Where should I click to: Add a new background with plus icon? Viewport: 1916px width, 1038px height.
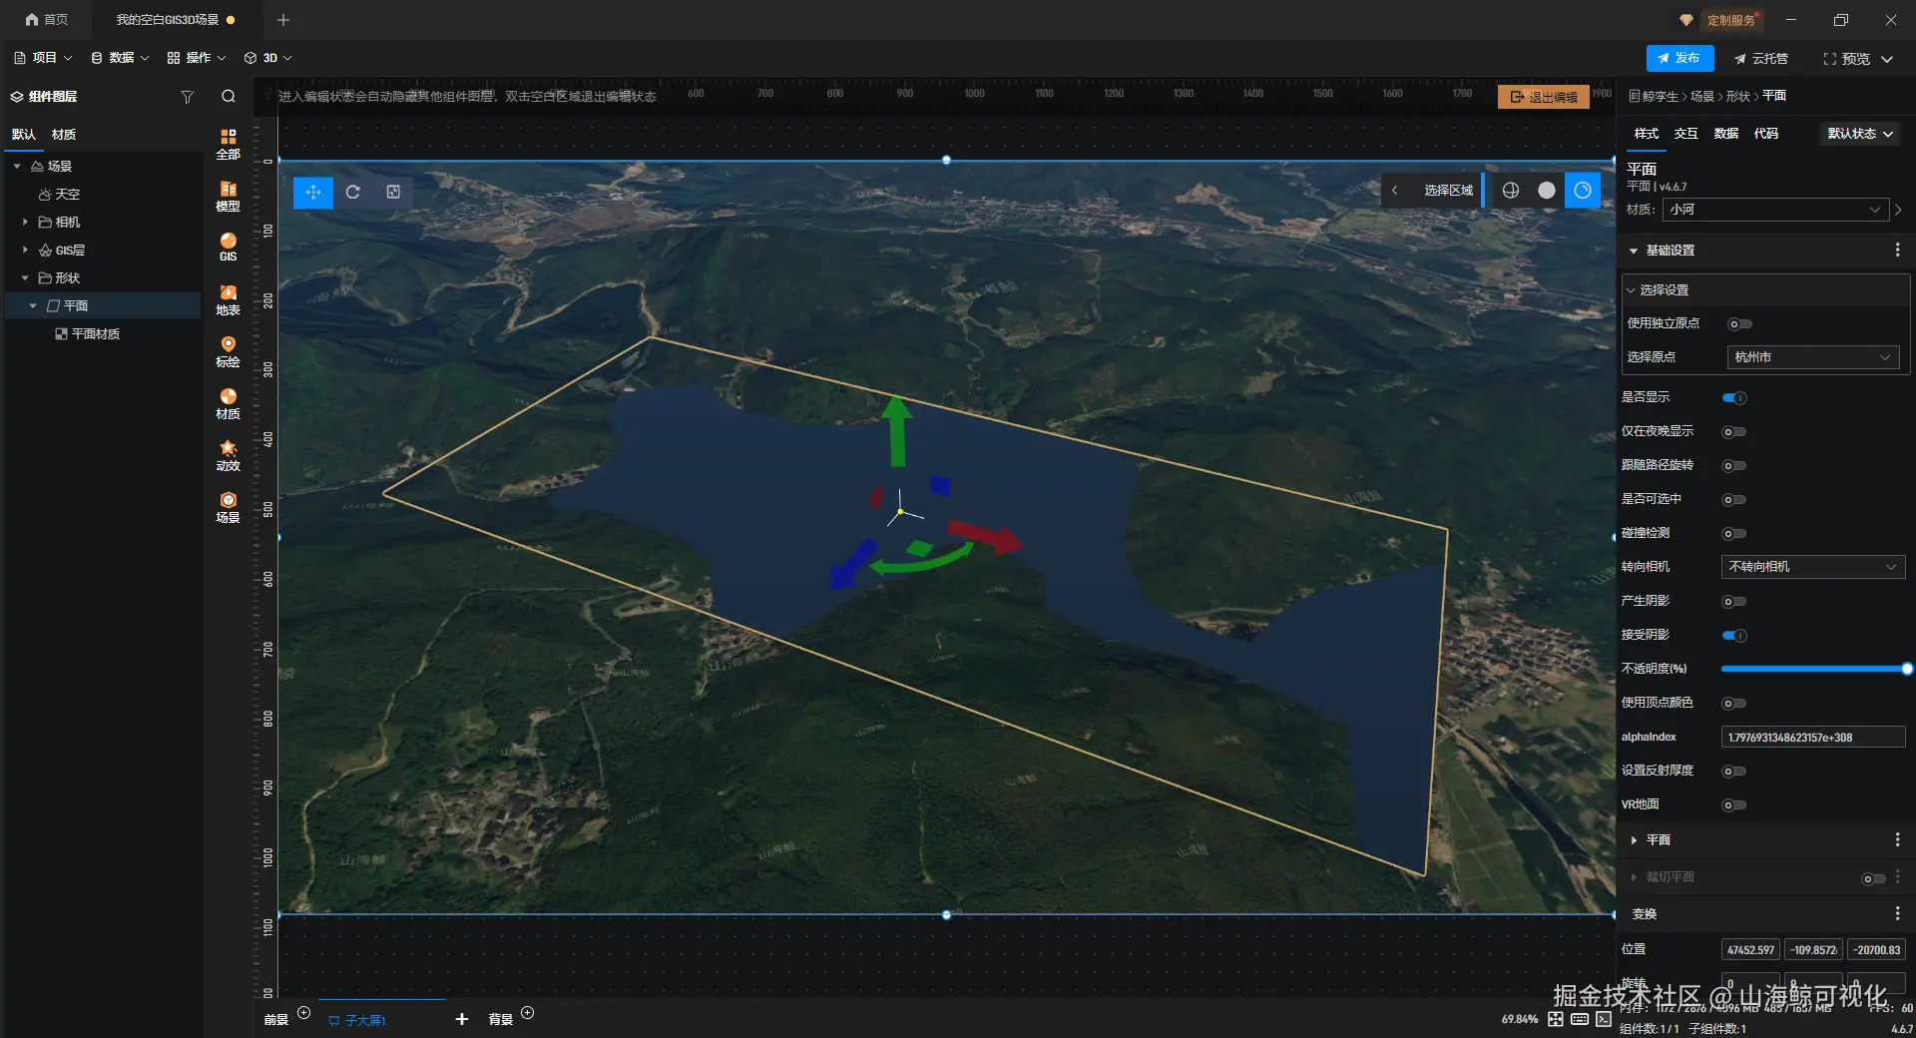pos(528,1013)
